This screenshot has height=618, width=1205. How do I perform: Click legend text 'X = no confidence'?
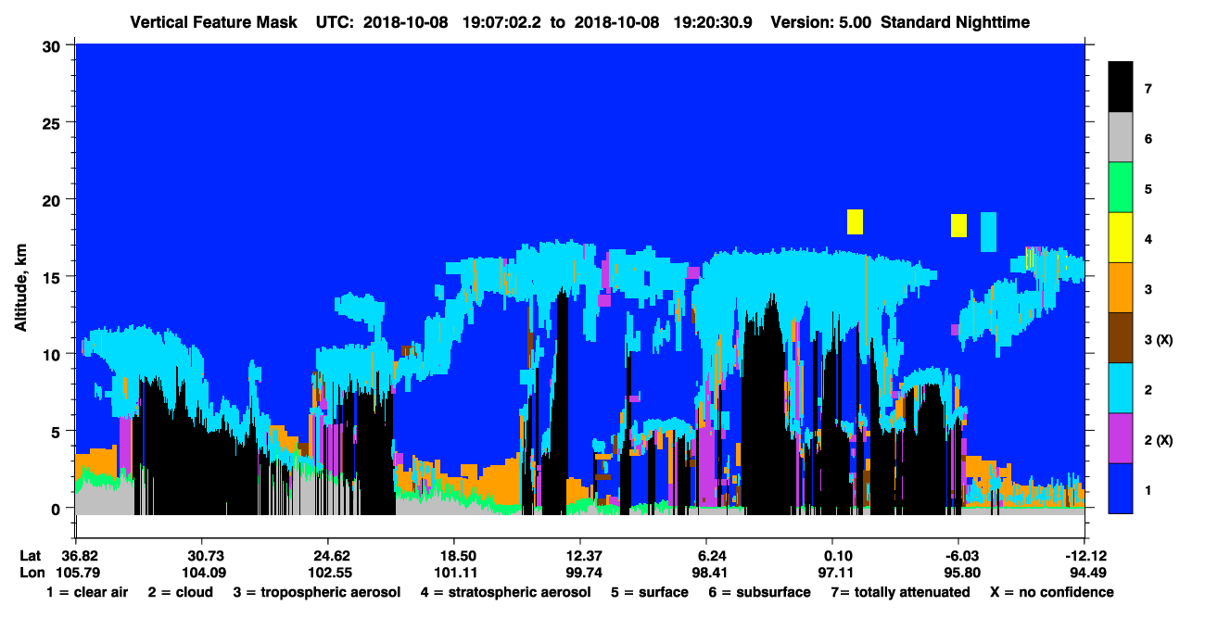point(1052,592)
